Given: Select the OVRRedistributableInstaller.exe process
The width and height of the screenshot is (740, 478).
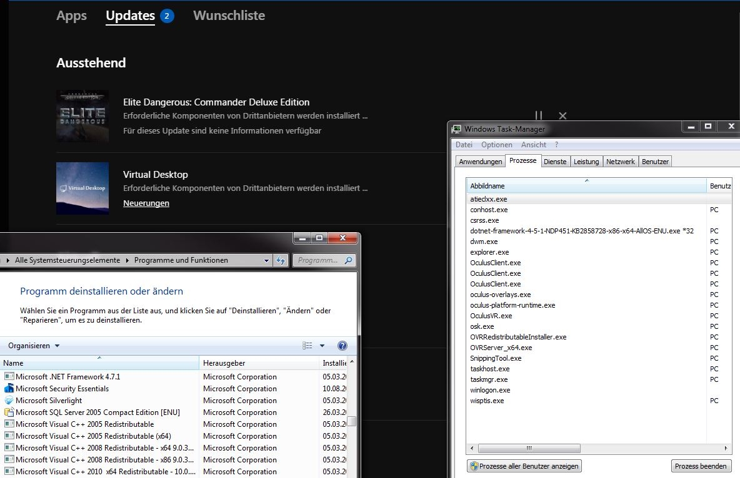Looking at the screenshot, I should pyautogui.click(x=518, y=337).
